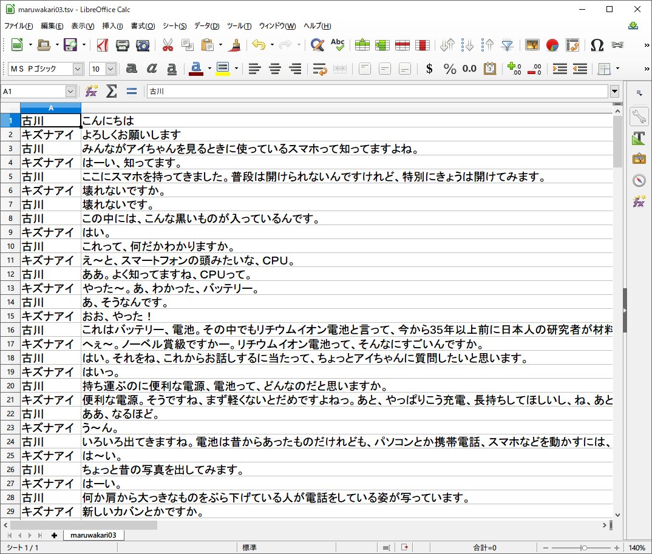Align cell text right
This screenshot has height=554, width=652.
(x=295, y=69)
